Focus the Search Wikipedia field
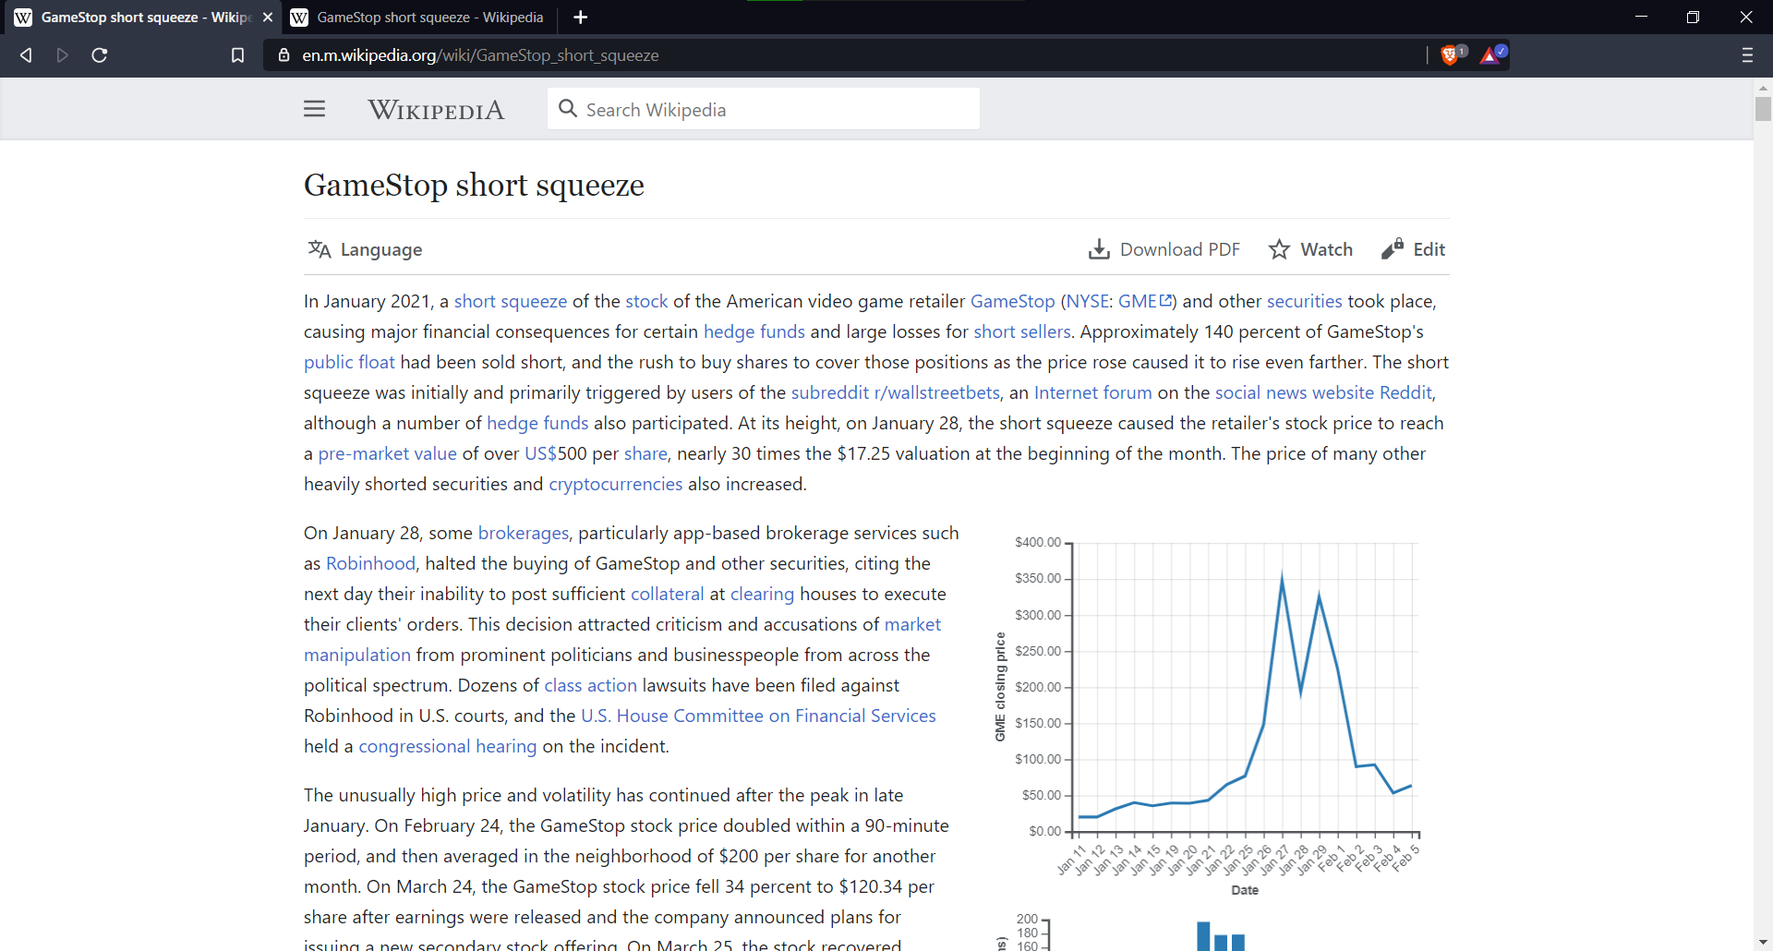This screenshot has height=951, width=1773. point(764,109)
